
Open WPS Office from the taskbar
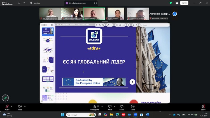123,115
